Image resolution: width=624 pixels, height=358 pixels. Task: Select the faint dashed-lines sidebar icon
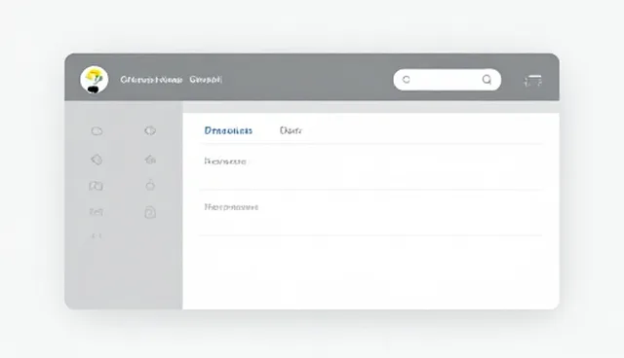[97, 212]
